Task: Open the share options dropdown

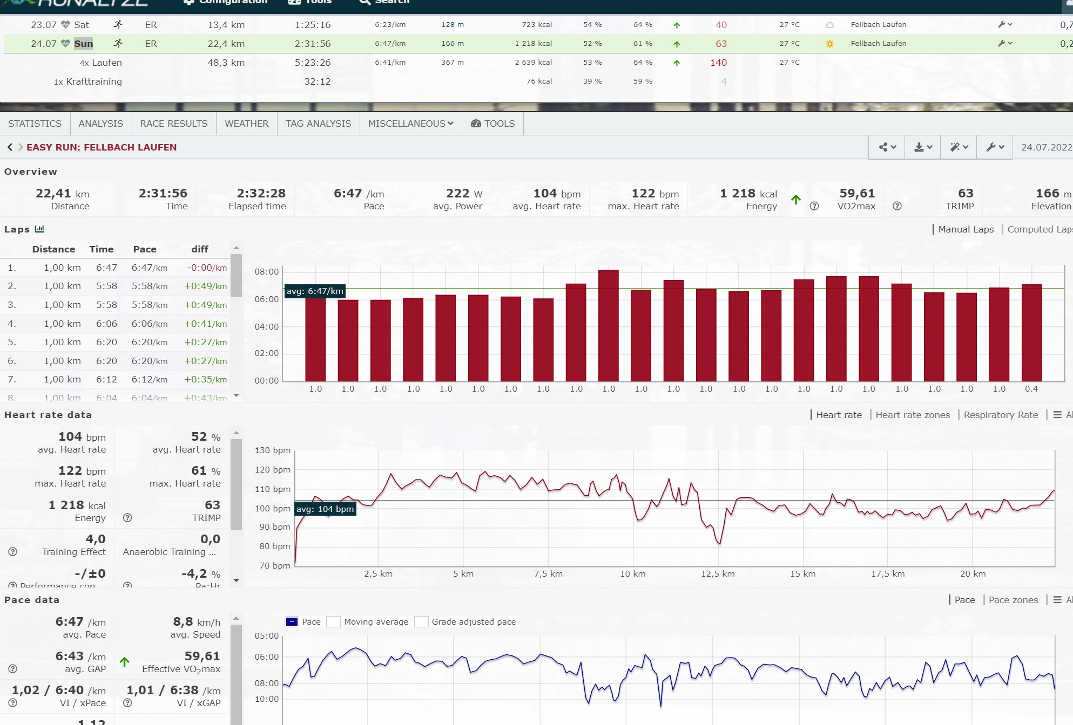Action: (887, 147)
